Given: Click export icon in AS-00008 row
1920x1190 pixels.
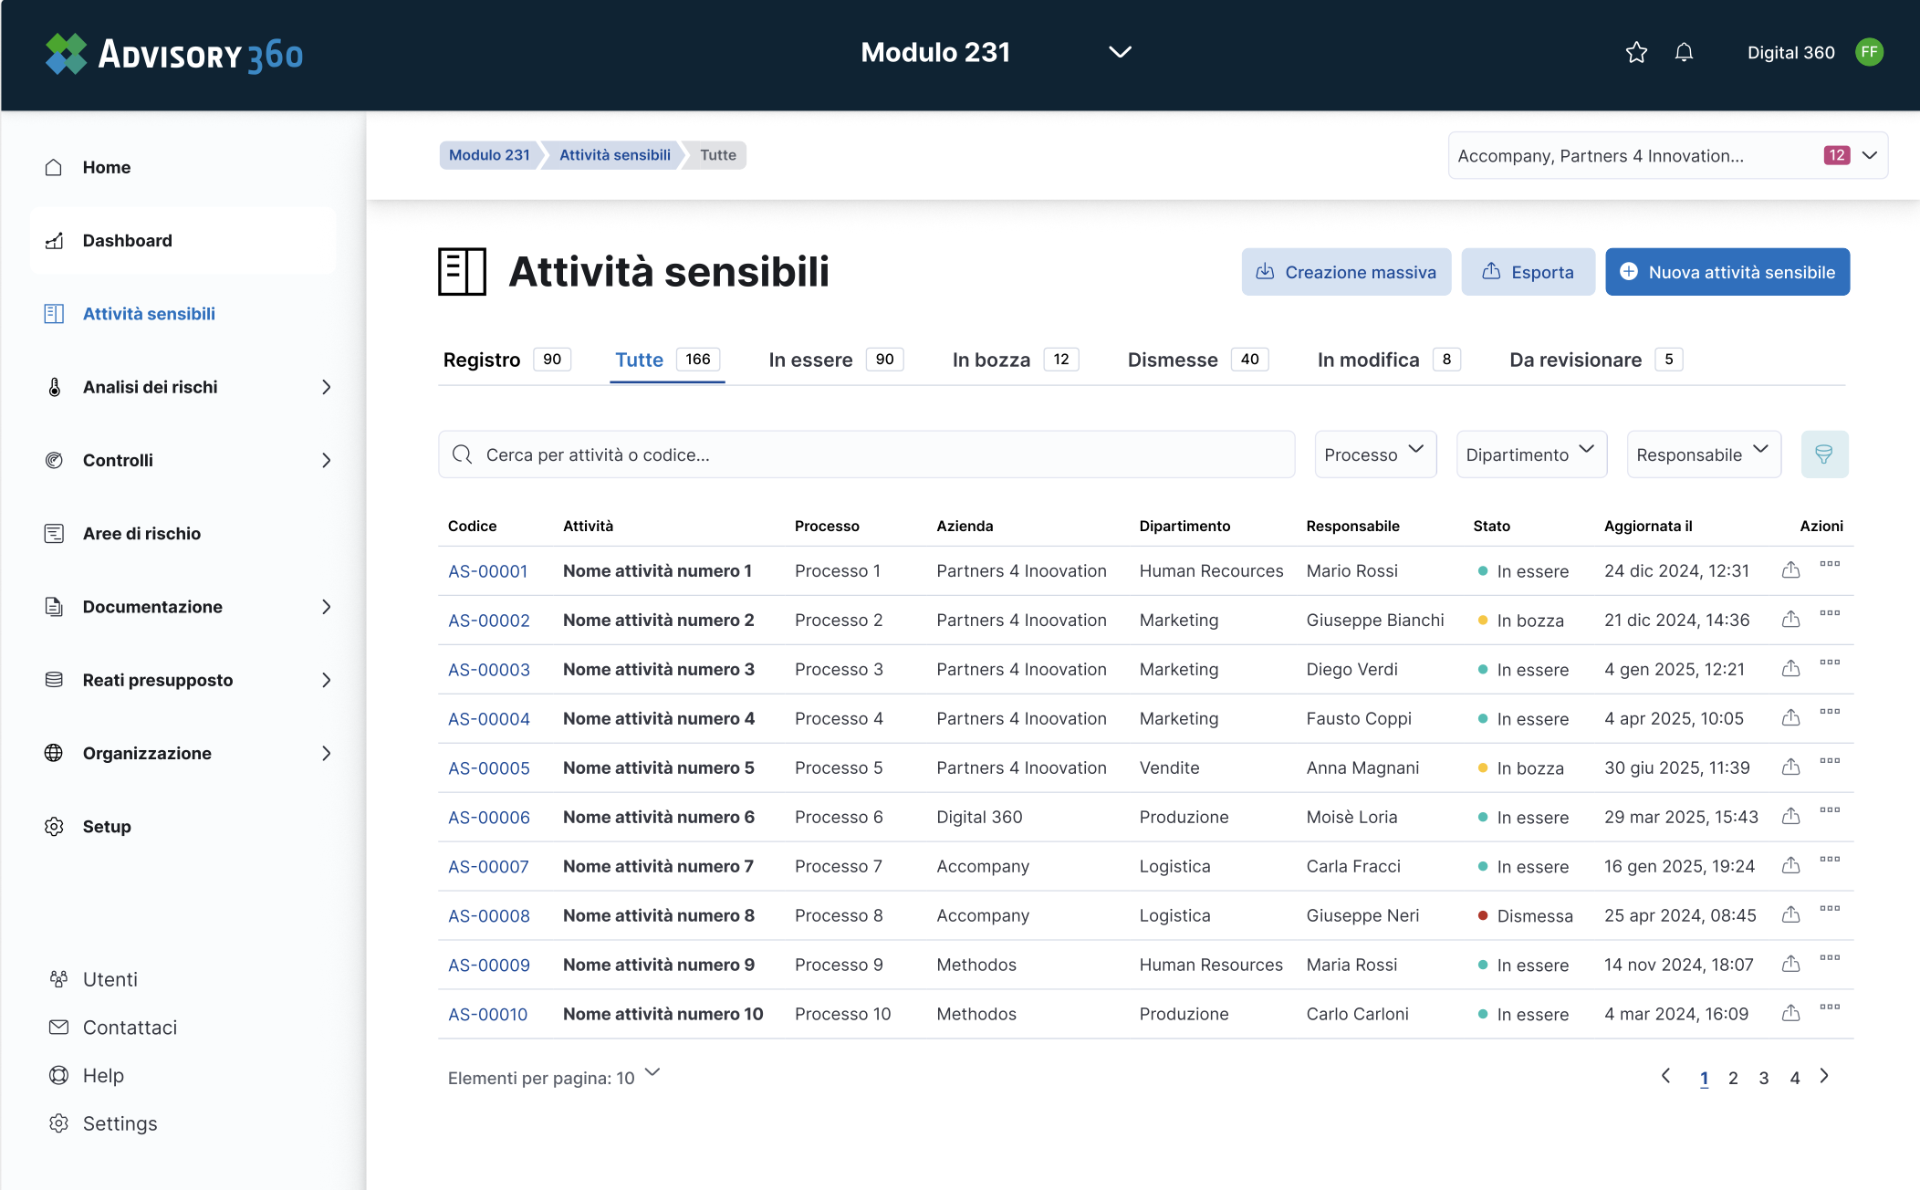Looking at the screenshot, I should (x=1790, y=915).
